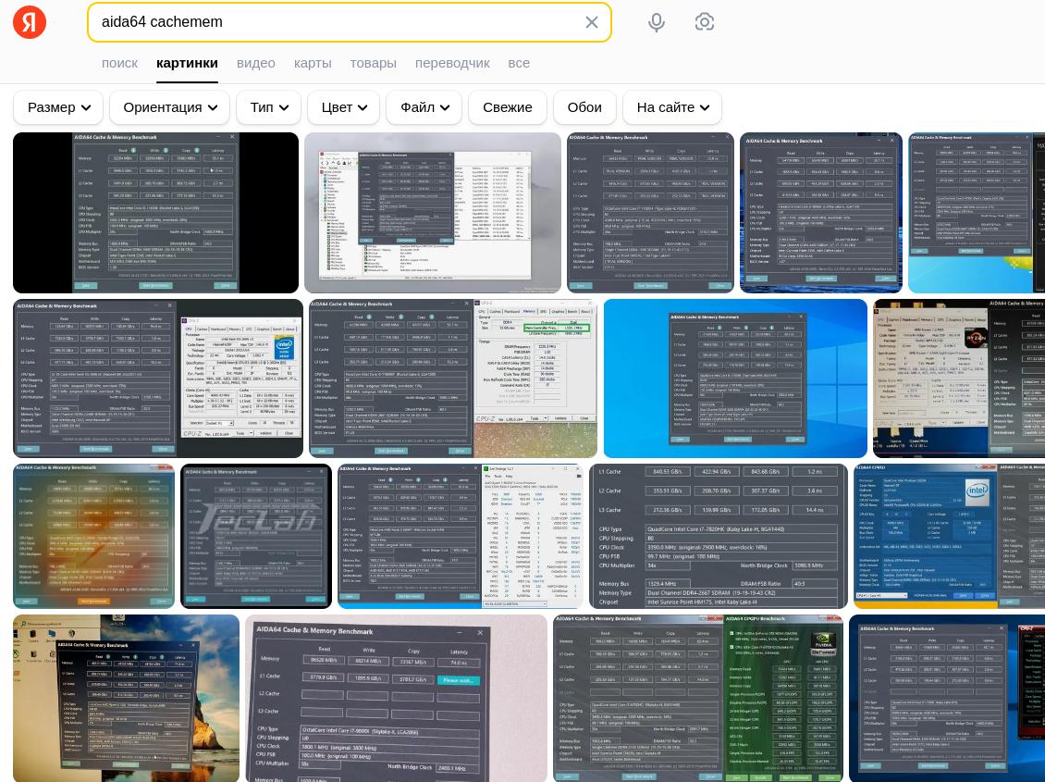Switch to the поиск tab

[120, 63]
